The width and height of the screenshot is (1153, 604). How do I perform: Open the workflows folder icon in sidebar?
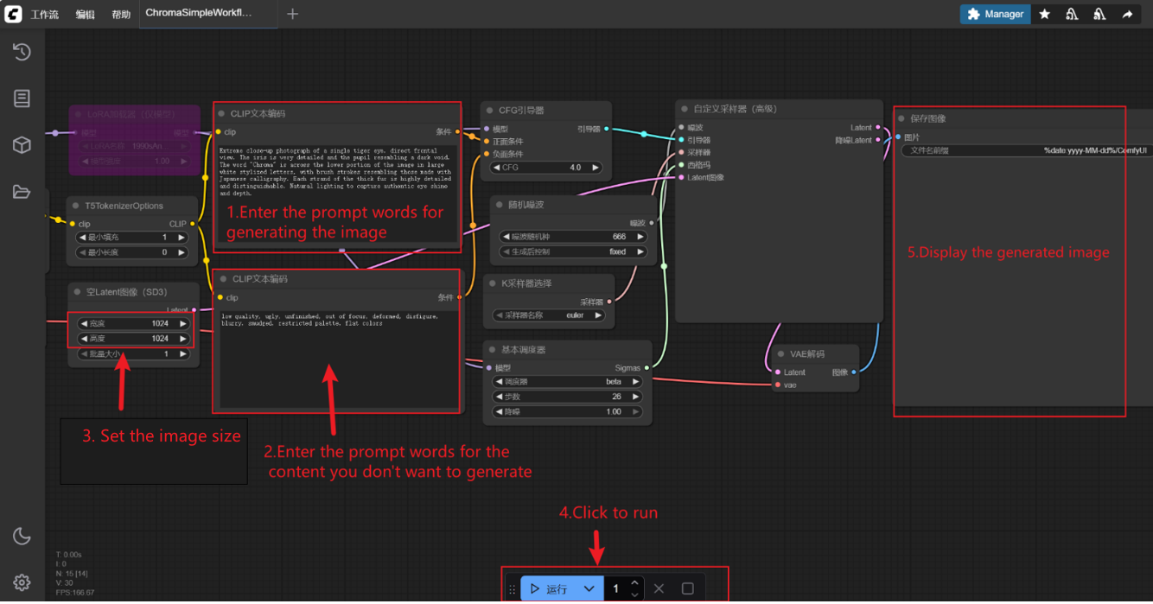pyautogui.click(x=22, y=191)
